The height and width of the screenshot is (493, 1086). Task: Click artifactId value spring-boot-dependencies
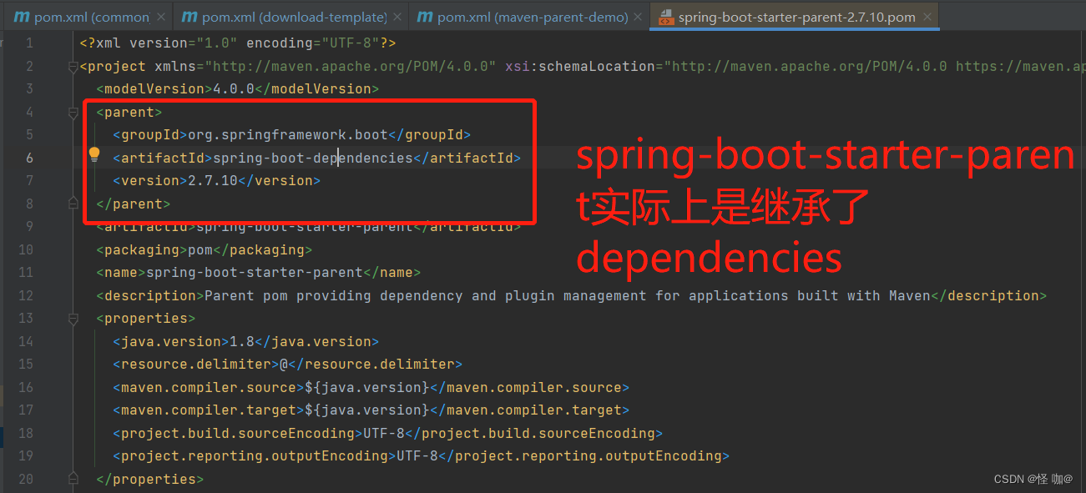[x=313, y=158]
